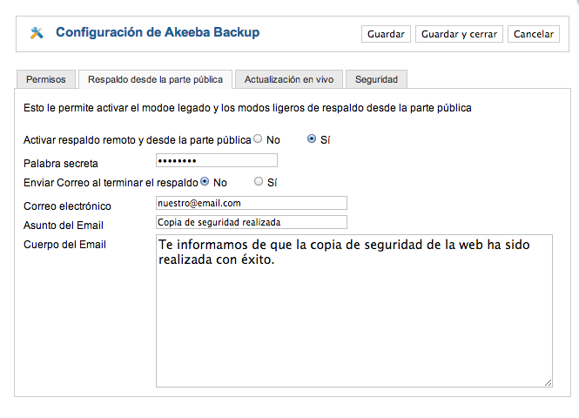Click the Correo electrónico label

click(x=67, y=206)
